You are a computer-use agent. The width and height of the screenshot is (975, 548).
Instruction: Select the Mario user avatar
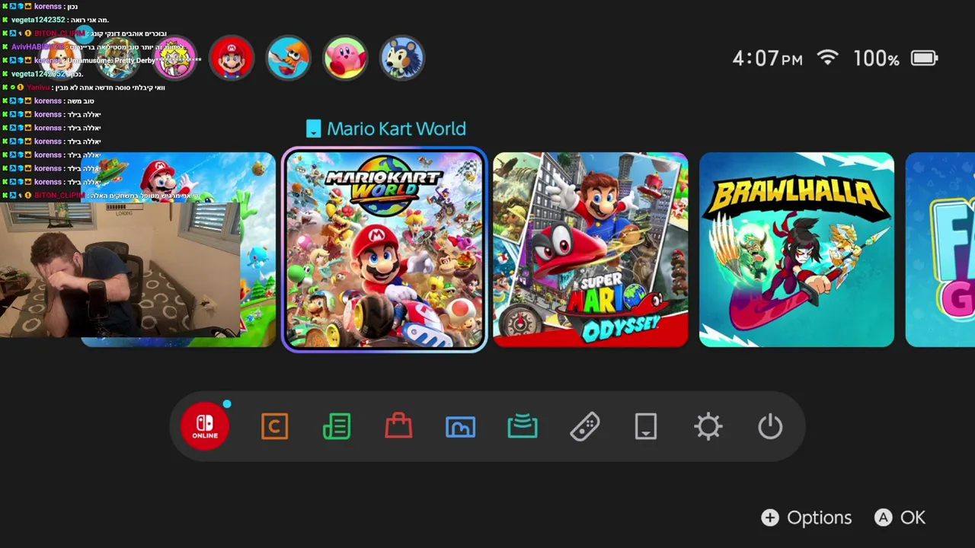pos(232,58)
